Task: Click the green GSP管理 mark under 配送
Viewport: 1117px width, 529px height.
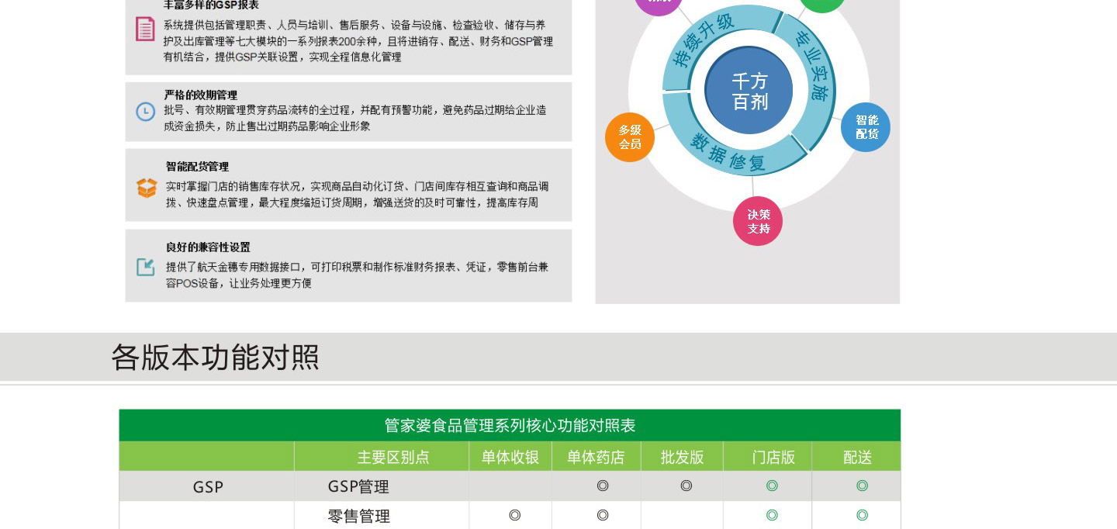Action: [x=862, y=486]
